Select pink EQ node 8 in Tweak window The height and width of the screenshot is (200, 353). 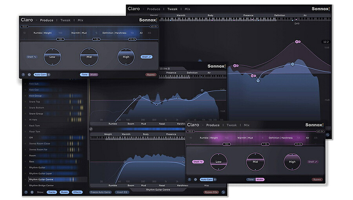[x=235, y=66]
